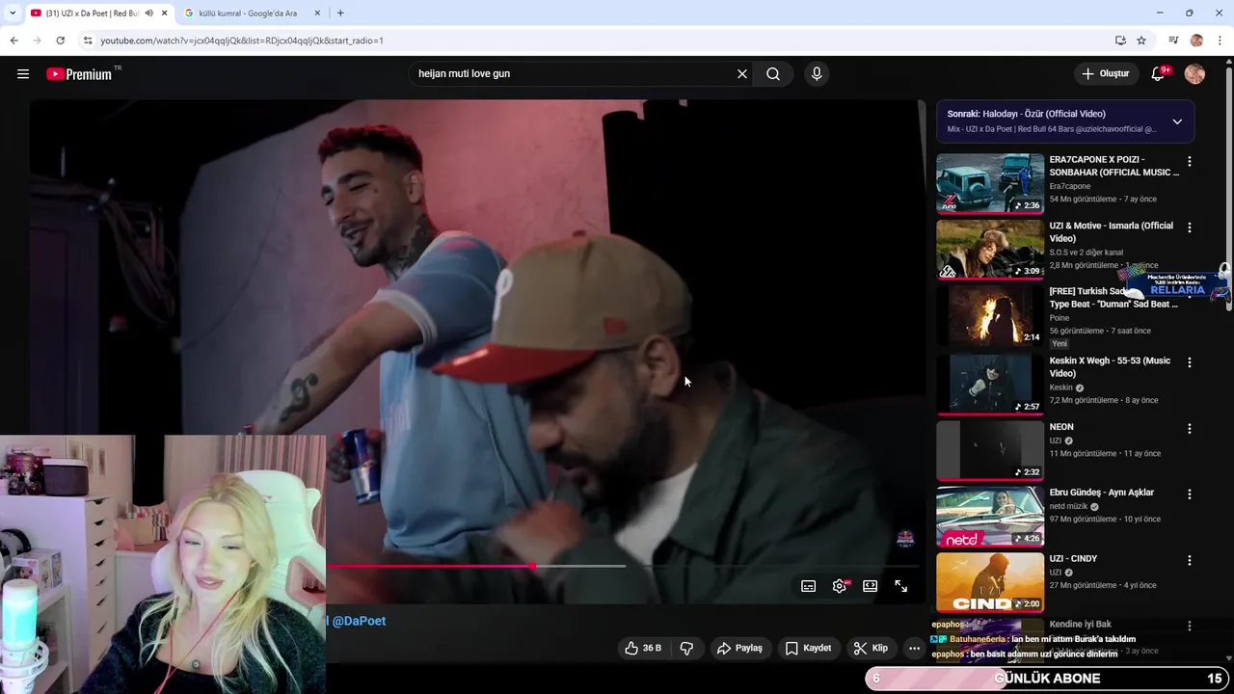1234x694 pixels.
Task: Save video with Kaydet button
Action: click(808, 649)
